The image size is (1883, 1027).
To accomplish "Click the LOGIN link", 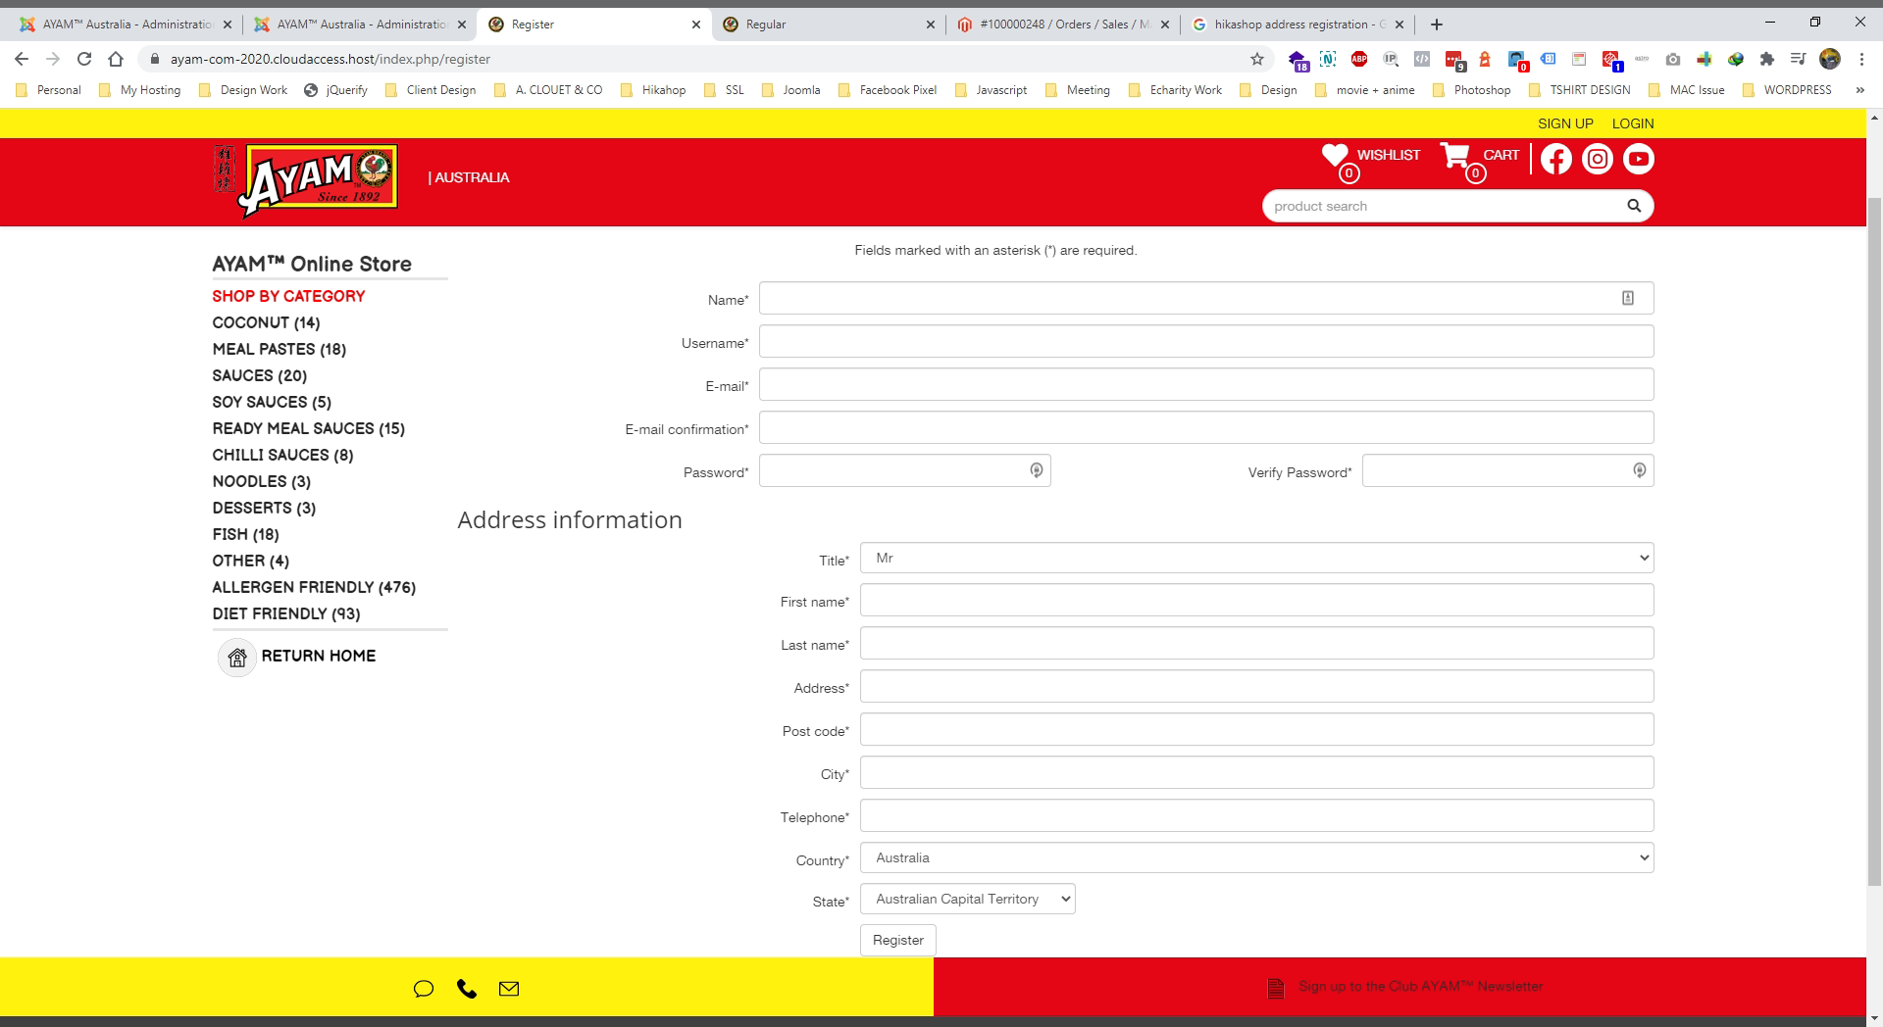I will (x=1633, y=123).
